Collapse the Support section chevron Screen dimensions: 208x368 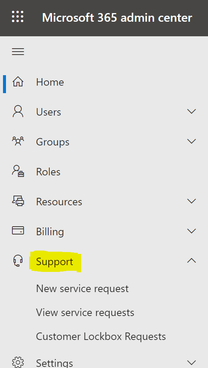point(192,260)
